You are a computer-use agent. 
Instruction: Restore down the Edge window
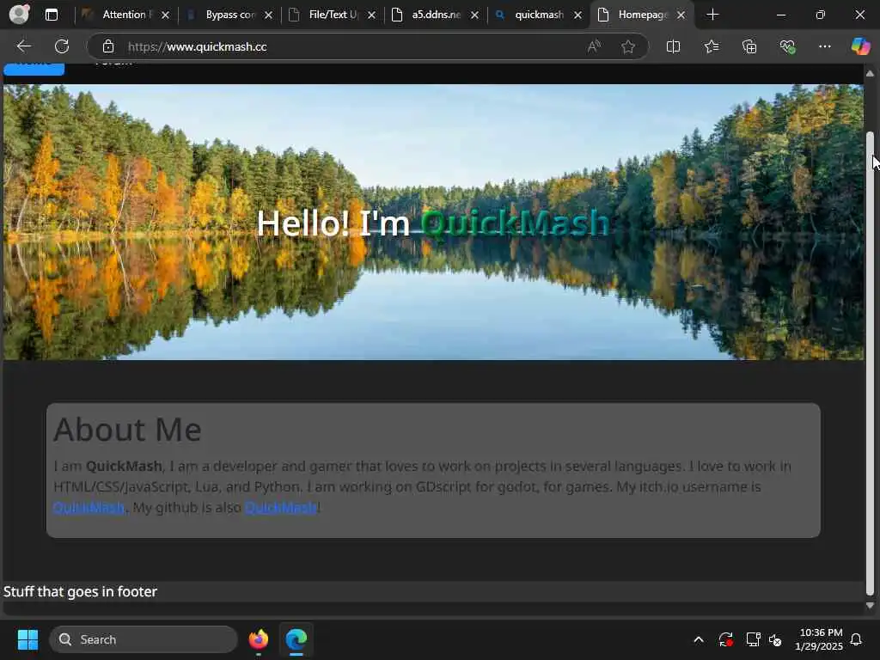click(821, 15)
